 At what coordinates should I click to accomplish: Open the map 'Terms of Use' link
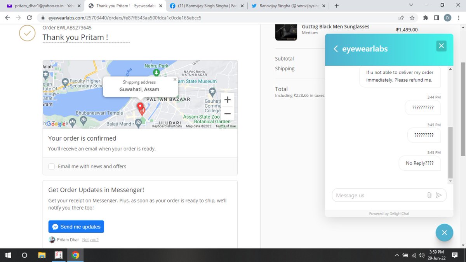pos(226,126)
